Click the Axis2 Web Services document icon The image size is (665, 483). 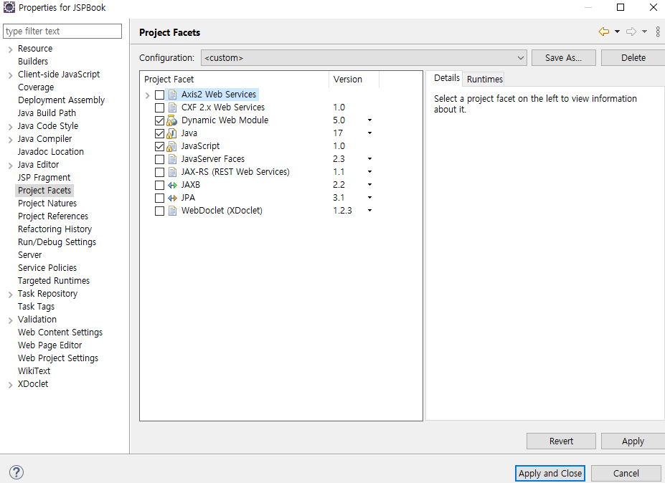pos(172,95)
